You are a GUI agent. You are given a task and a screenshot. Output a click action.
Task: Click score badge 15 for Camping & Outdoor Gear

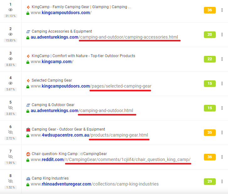click(x=210, y=108)
